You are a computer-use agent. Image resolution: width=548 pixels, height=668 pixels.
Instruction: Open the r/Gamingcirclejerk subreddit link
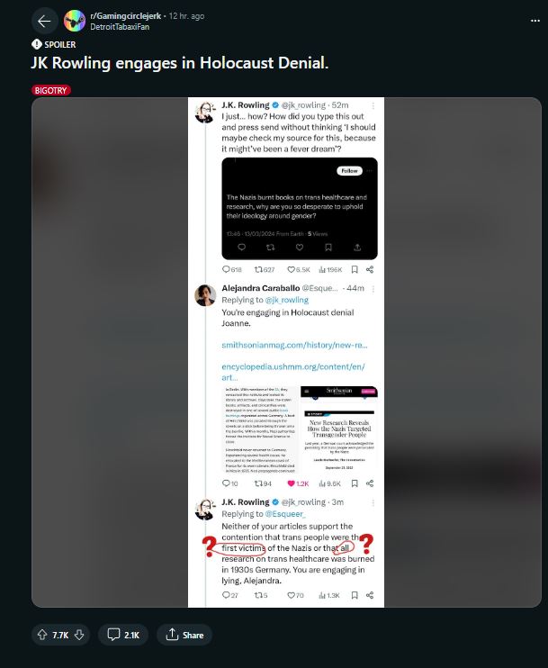tap(126, 16)
